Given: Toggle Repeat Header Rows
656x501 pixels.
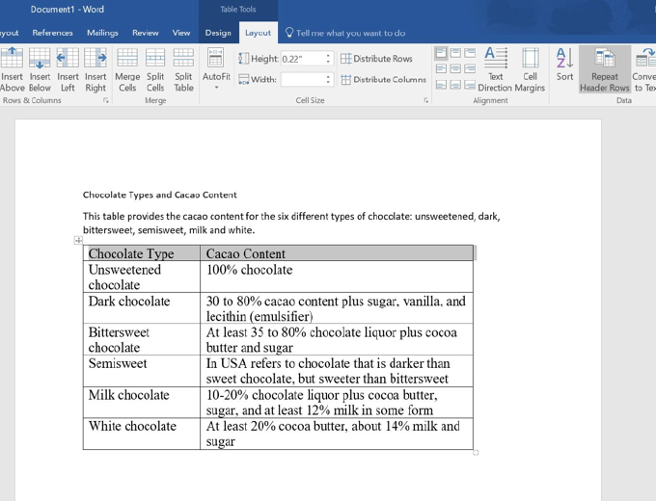Looking at the screenshot, I should pyautogui.click(x=605, y=69).
